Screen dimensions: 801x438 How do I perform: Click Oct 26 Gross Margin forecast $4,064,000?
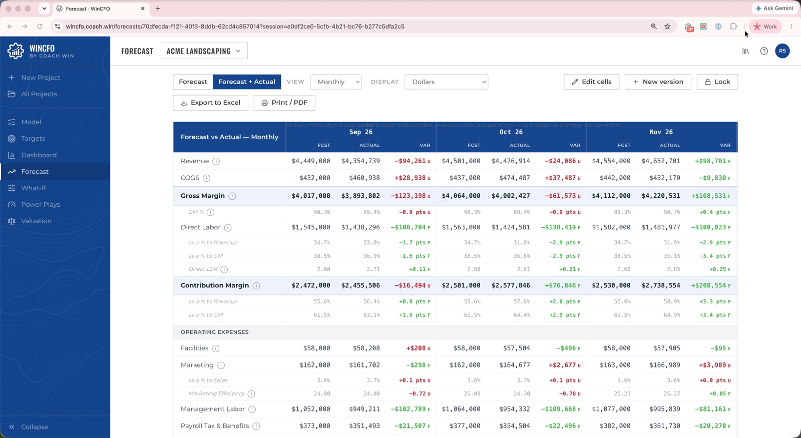[x=461, y=196]
